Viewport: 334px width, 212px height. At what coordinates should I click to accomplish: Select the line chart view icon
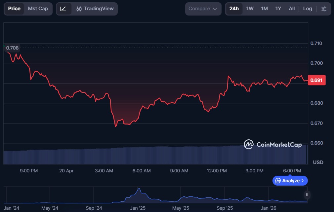[63, 9]
